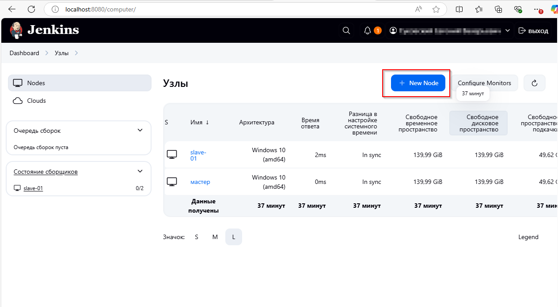Open user account dropdown chevron
The height and width of the screenshot is (307, 558).
tap(508, 30)
